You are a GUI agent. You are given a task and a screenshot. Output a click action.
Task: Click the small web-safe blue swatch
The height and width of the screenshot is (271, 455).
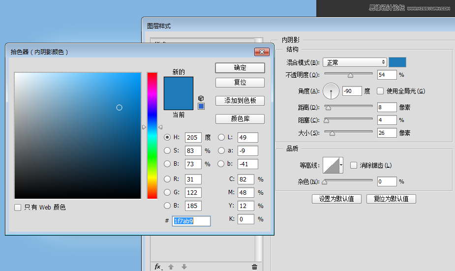[x=201, y=106]
